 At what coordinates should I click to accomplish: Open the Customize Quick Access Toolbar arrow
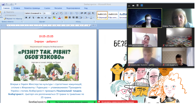16,4
